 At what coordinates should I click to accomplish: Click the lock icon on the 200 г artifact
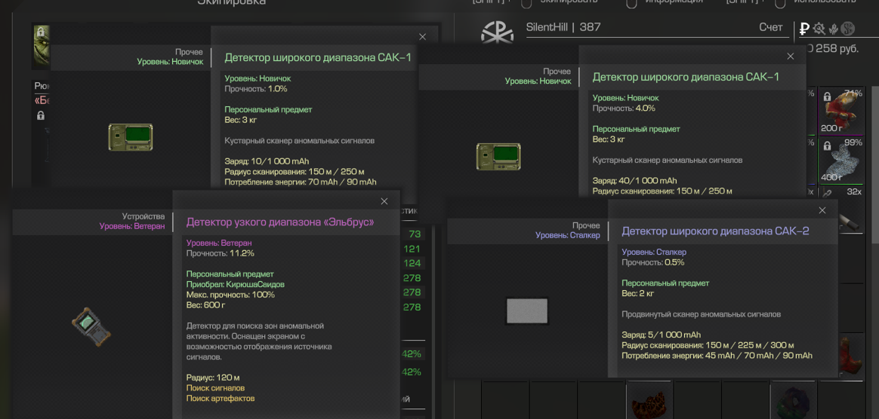pyautogui.click(x=827, y=96)
